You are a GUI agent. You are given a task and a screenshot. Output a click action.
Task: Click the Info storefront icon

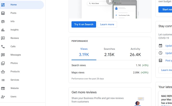[3, 21]
